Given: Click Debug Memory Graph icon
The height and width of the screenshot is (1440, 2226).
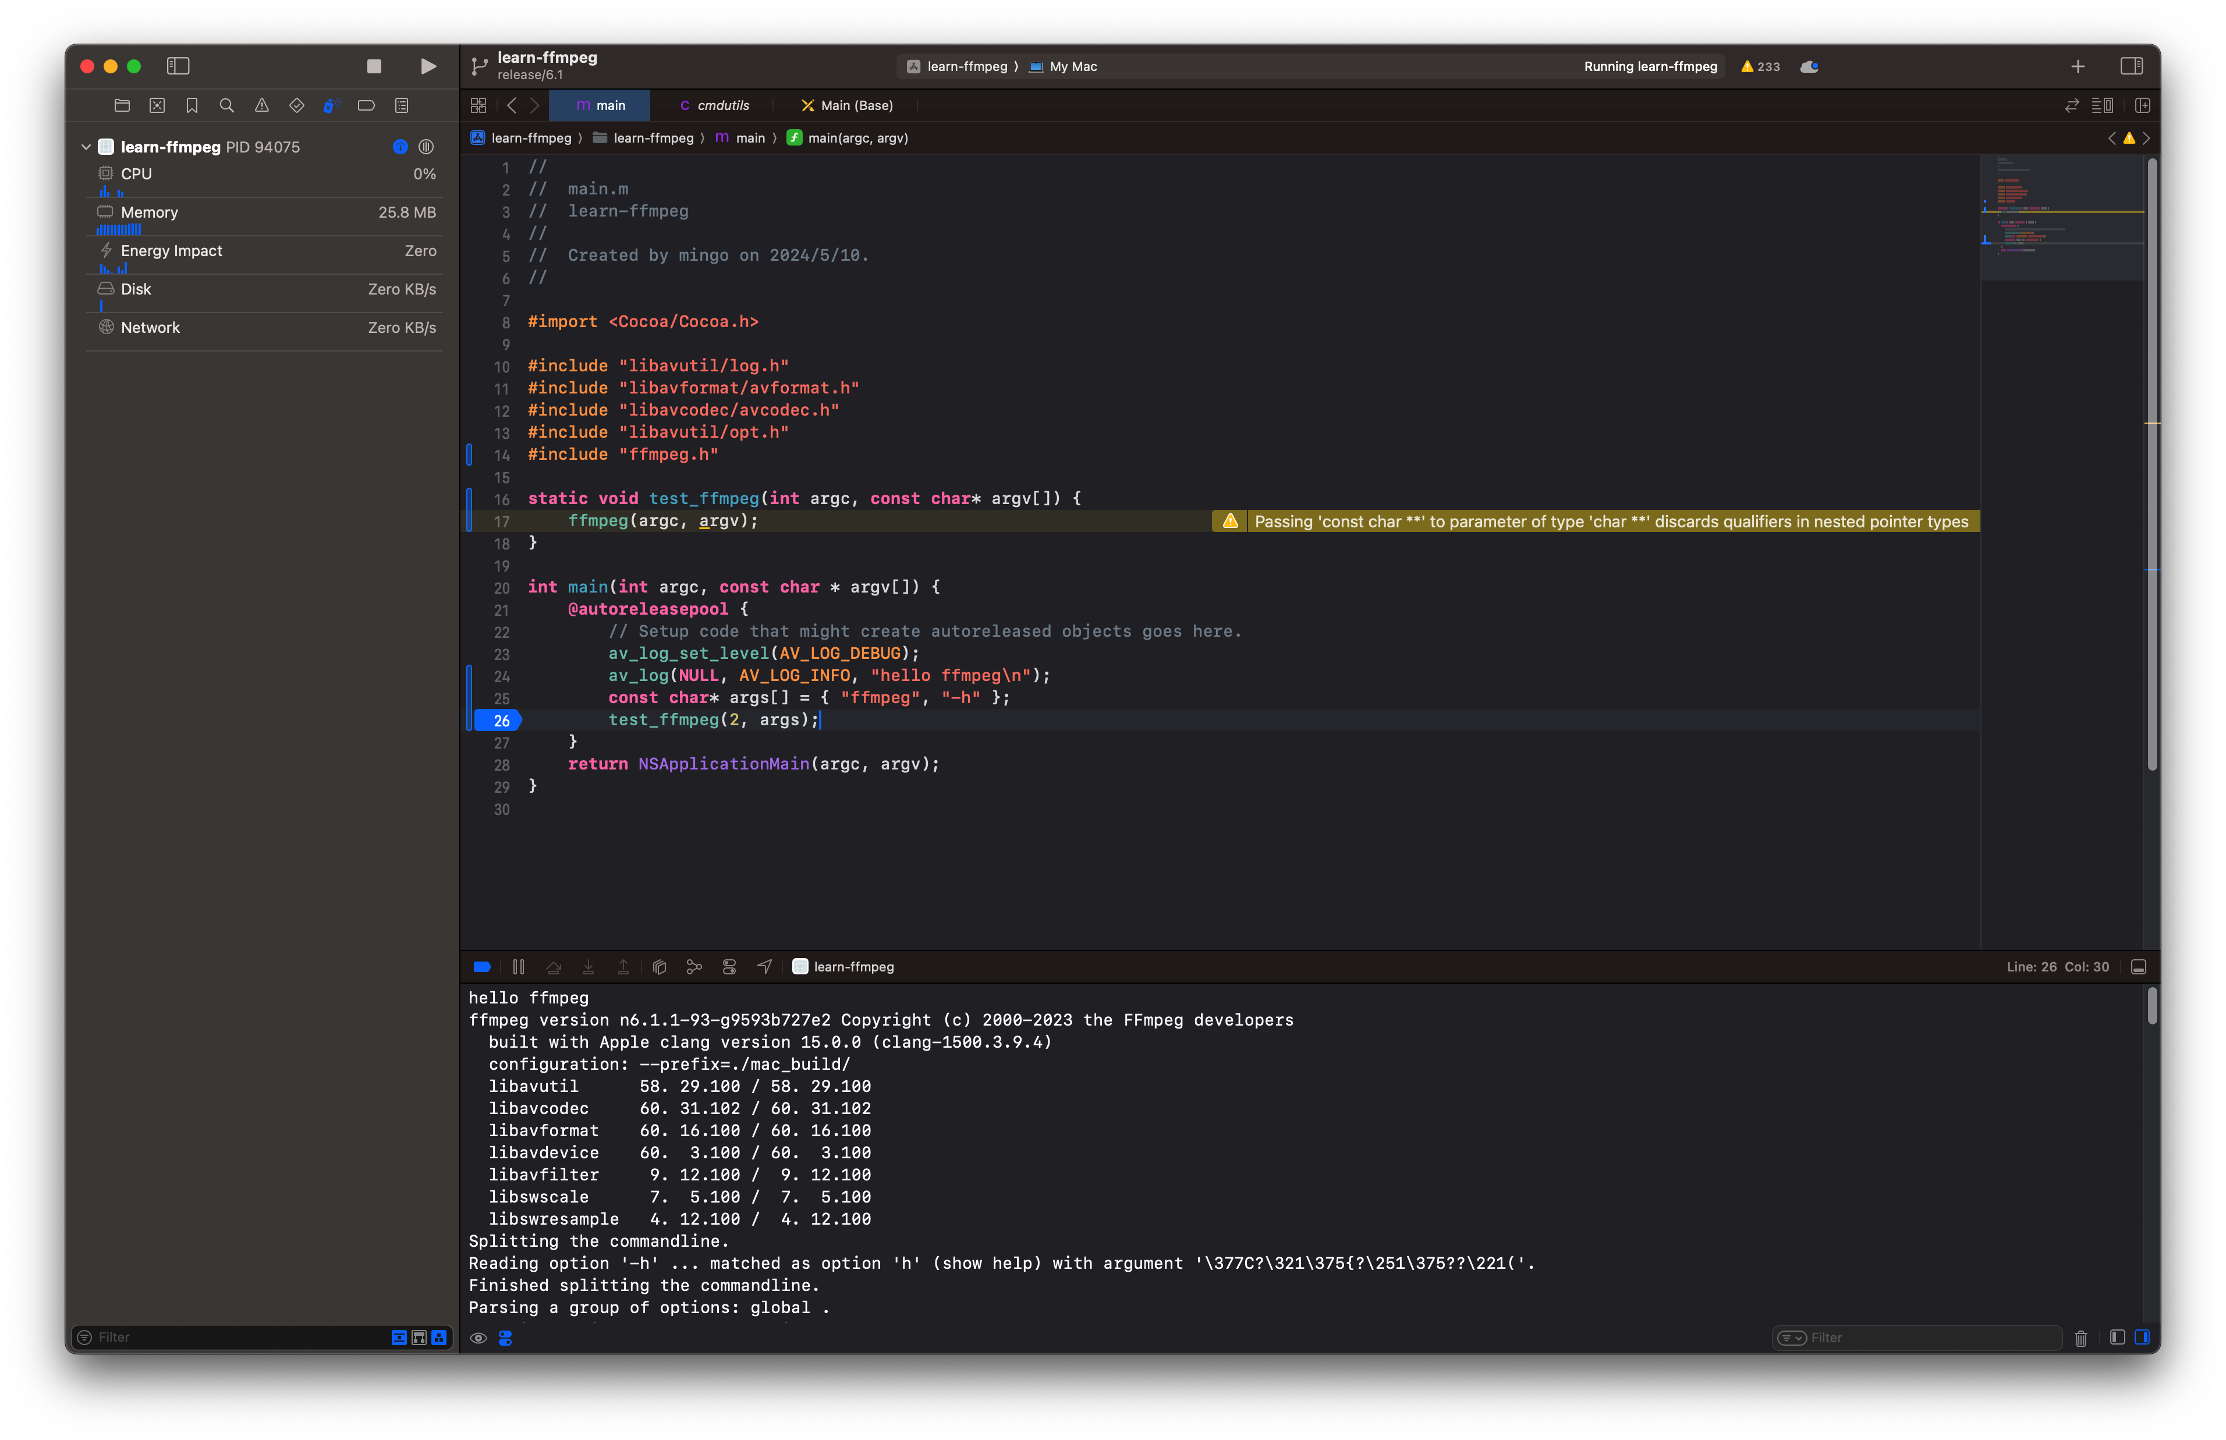Looking at the screenshot, I should pos(694,967).
